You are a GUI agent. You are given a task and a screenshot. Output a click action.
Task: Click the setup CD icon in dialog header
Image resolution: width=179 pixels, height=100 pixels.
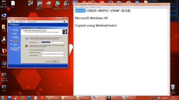65,32
